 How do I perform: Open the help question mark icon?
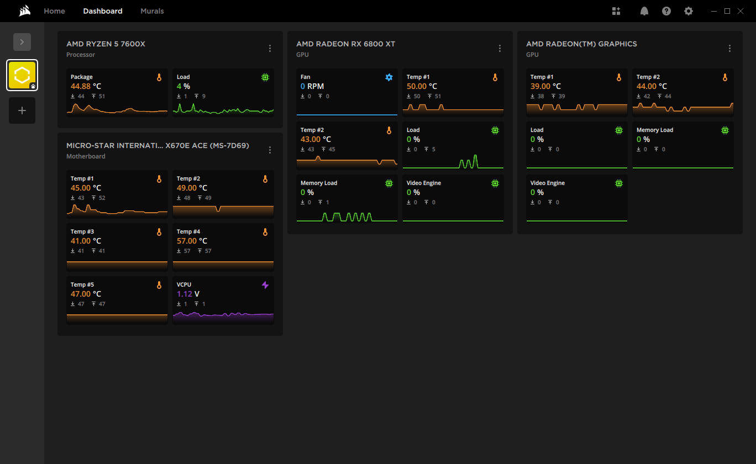(666, 11)
